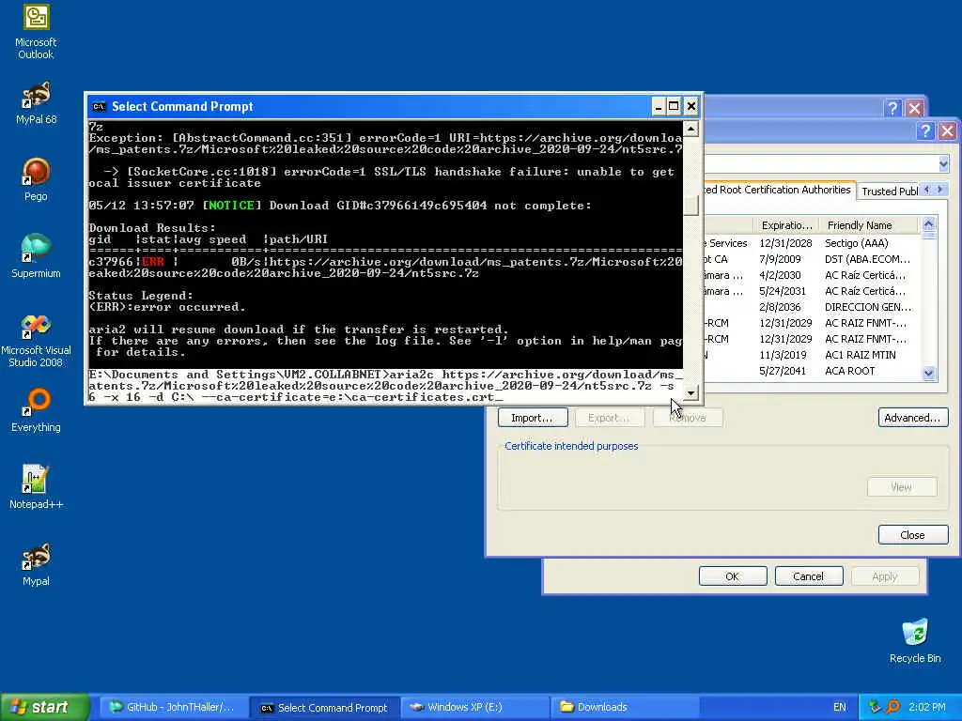The width and height of the screenshot is (962, 721).
Task: Select the AC1 RAIZ MTIN certificate row
Action: coord(812,355)
